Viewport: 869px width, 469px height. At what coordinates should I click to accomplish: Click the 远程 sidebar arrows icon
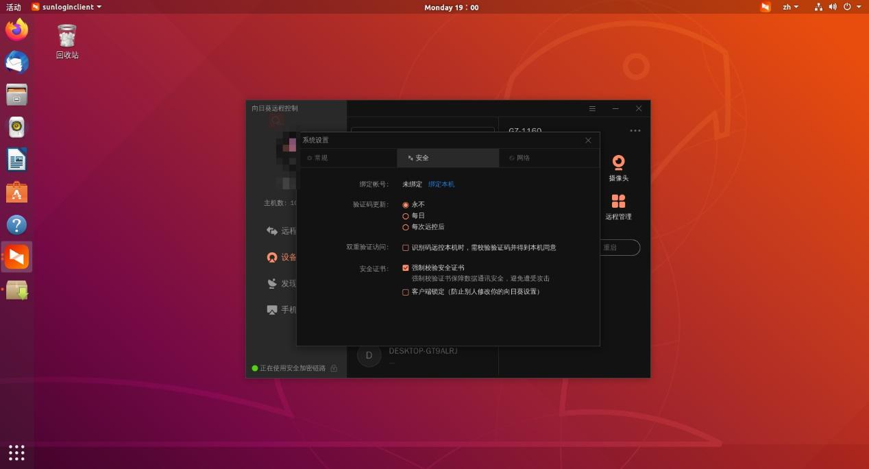coord(272,231)
